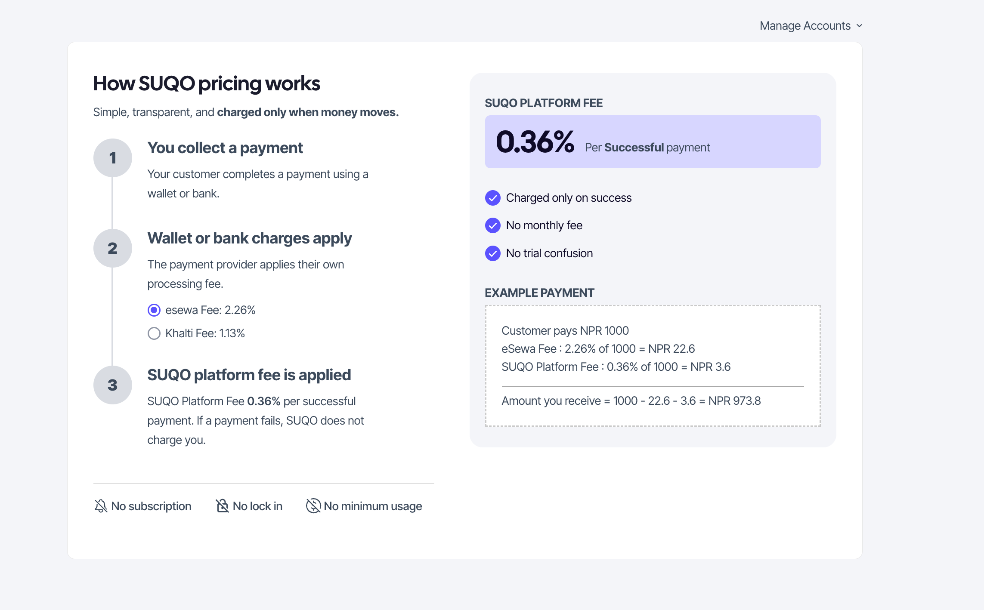Click the 'No lock in' label text

point(257,506)
